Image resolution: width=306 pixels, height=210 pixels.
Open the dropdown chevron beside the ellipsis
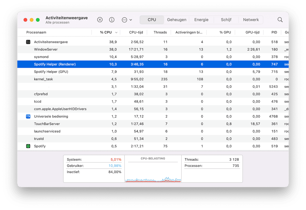click(131, 20)
